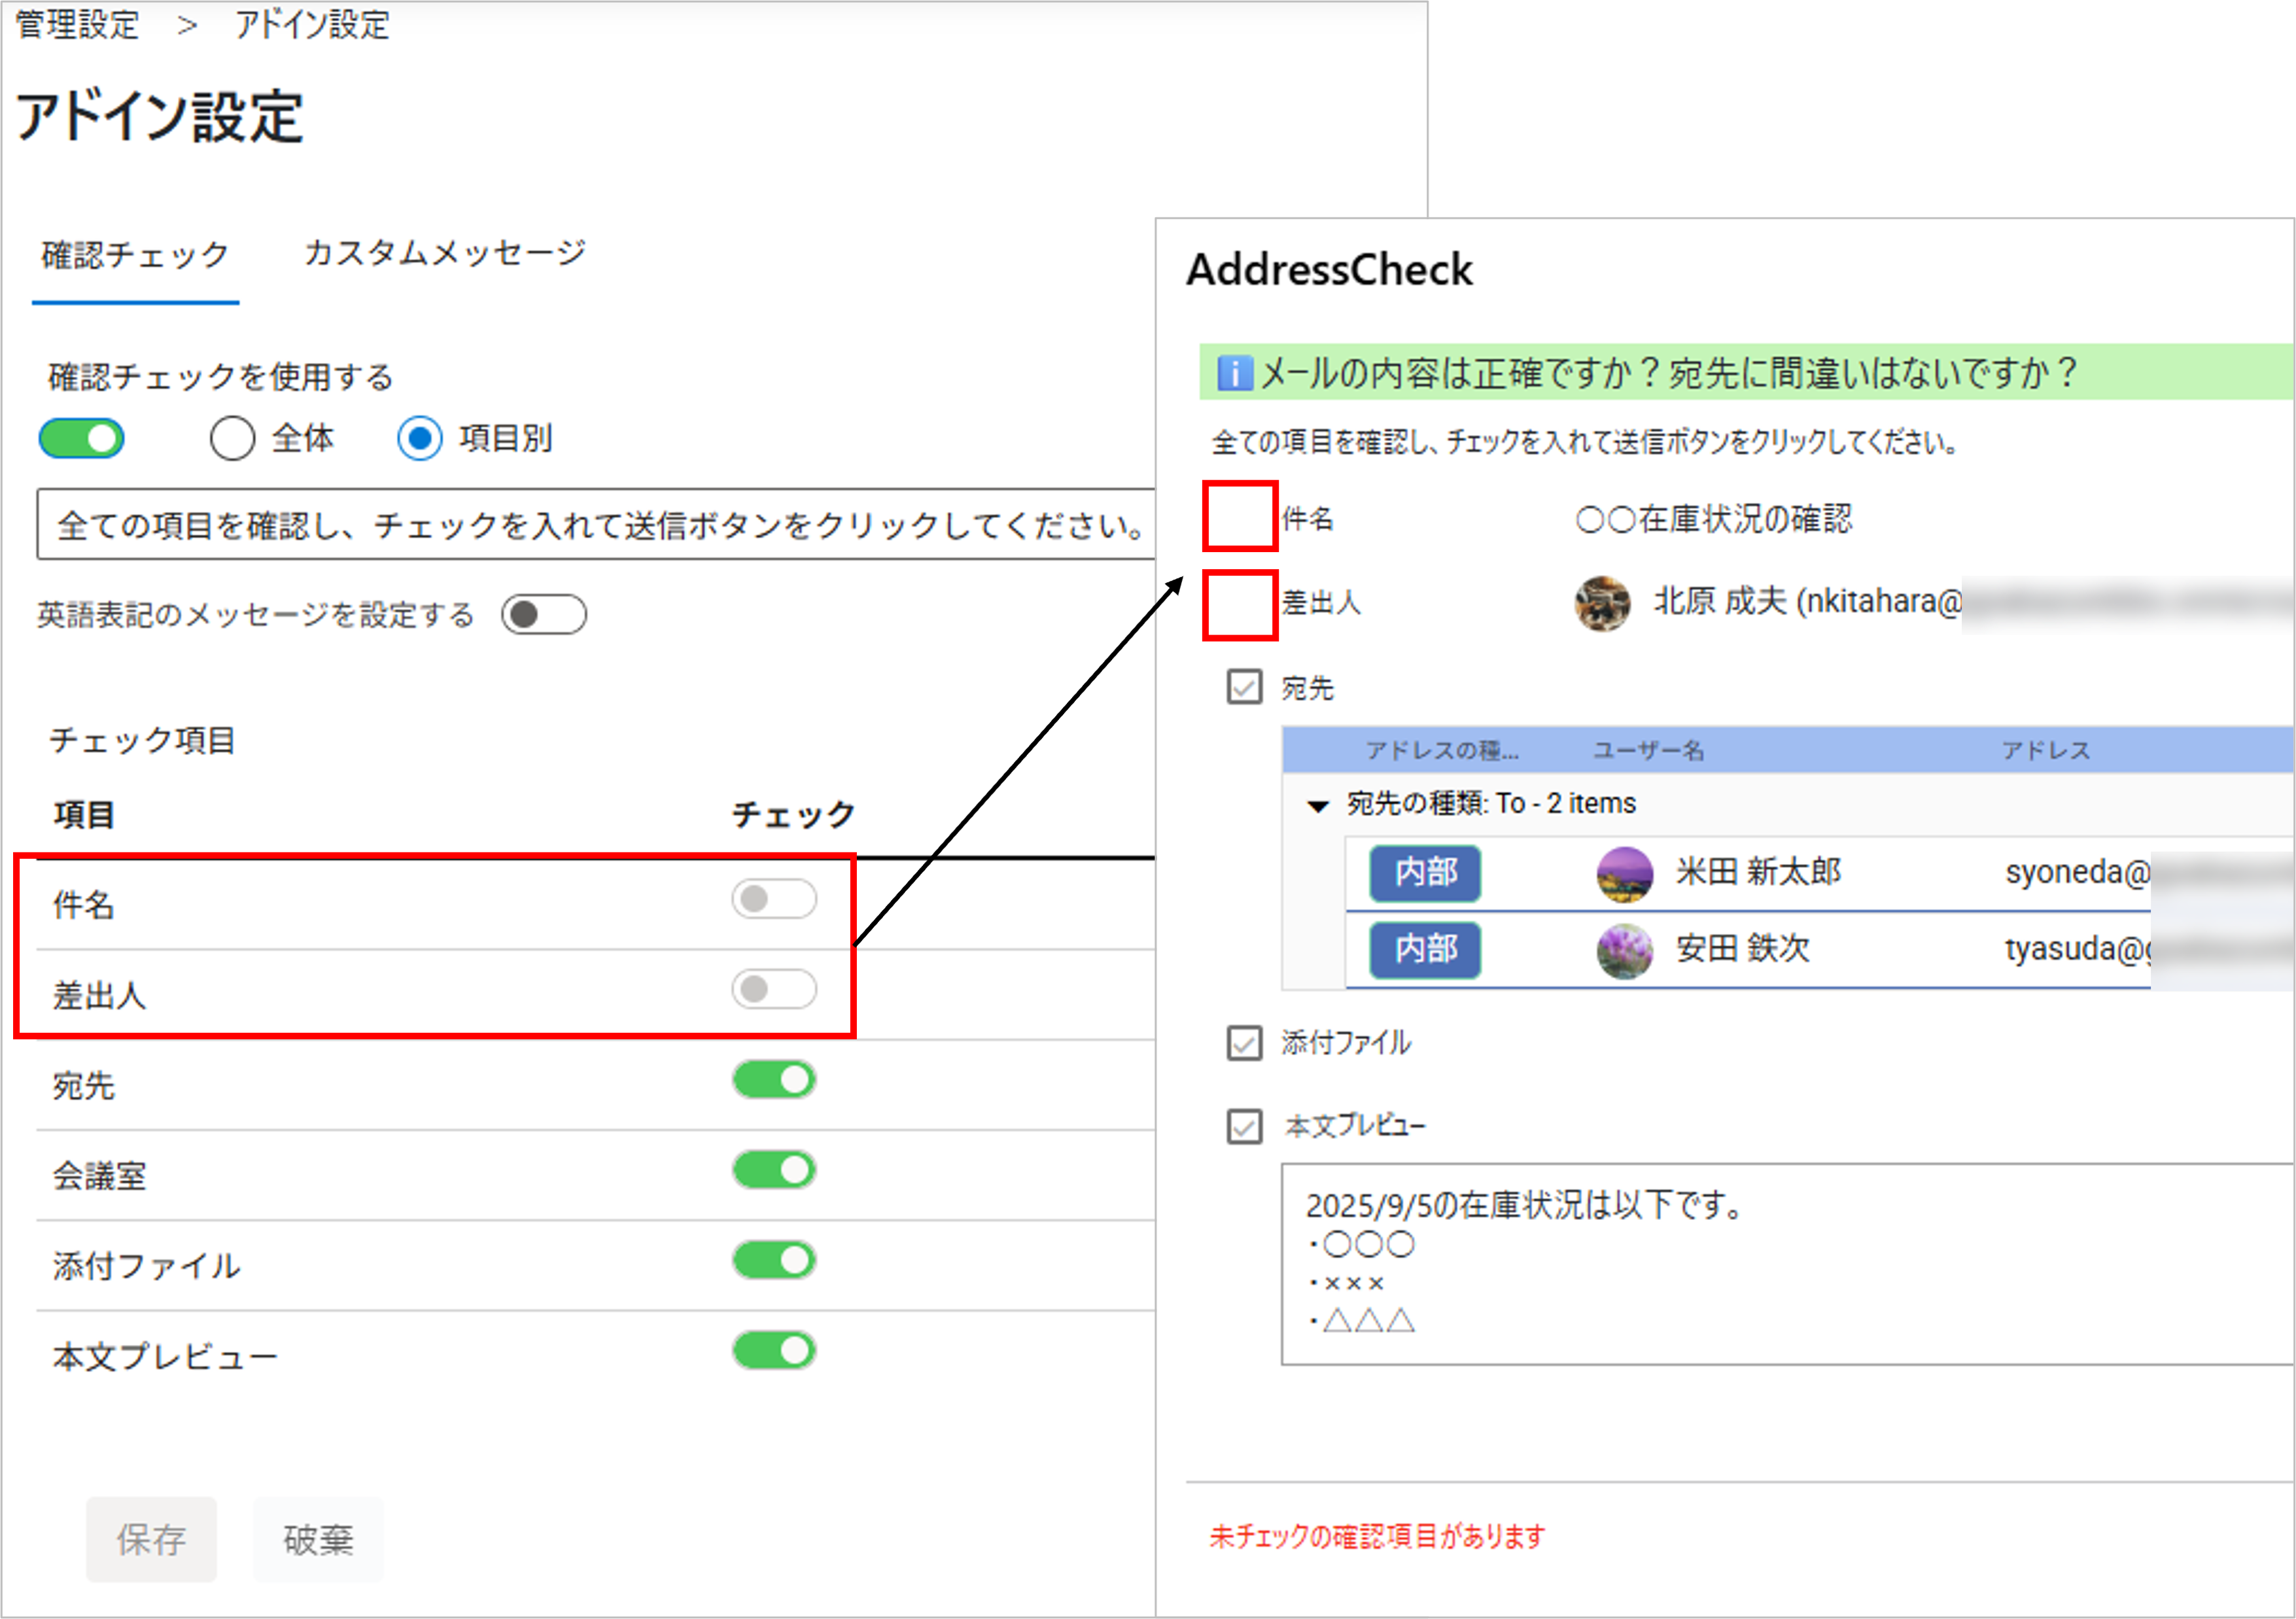Click 米田 新太郎 avatar picture

pyautogui.click(x=1624, y=873)
